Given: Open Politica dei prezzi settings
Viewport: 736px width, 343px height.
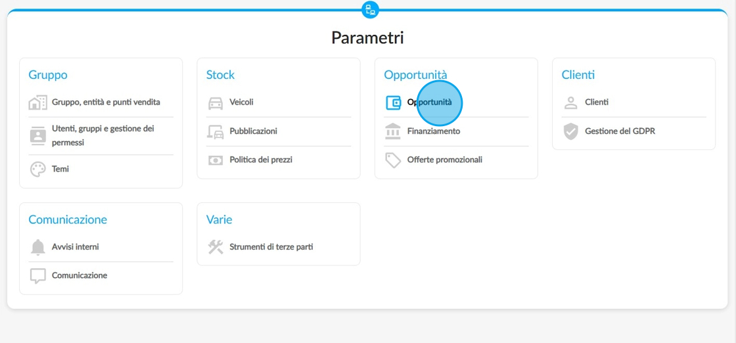Looking at the screenshot, I should point(261,160).
